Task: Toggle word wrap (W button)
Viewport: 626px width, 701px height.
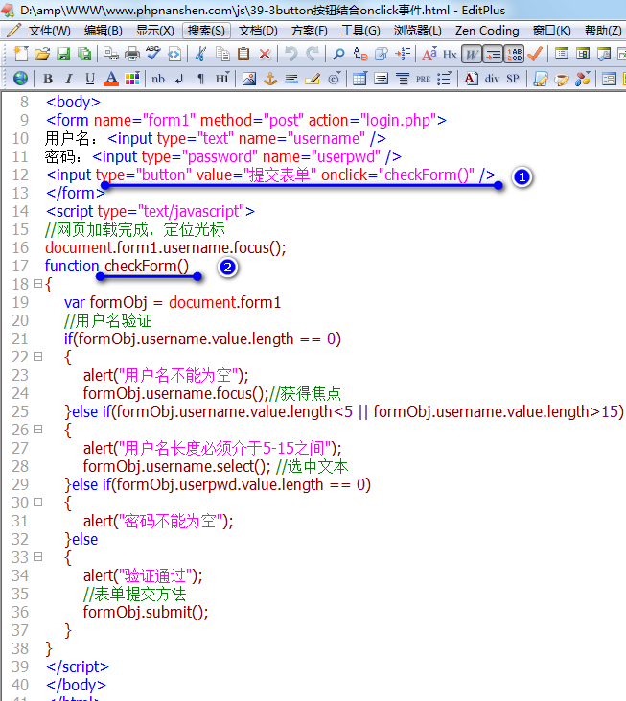Action: pyautogui.click(x=472, y=54)
